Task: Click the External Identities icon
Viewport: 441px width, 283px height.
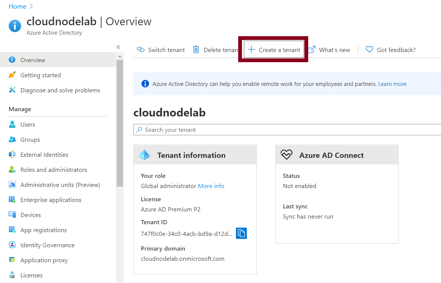Action: [12, 155]
